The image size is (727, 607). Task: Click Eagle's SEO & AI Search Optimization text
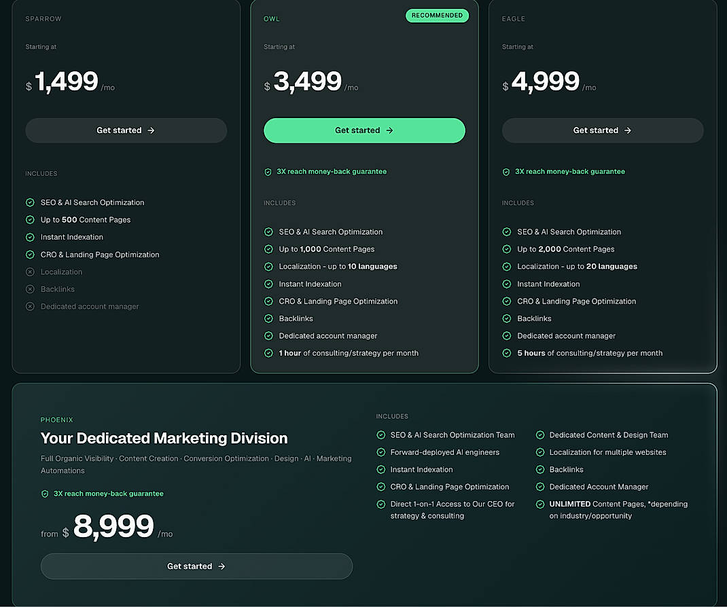click(x=569, y=232)
